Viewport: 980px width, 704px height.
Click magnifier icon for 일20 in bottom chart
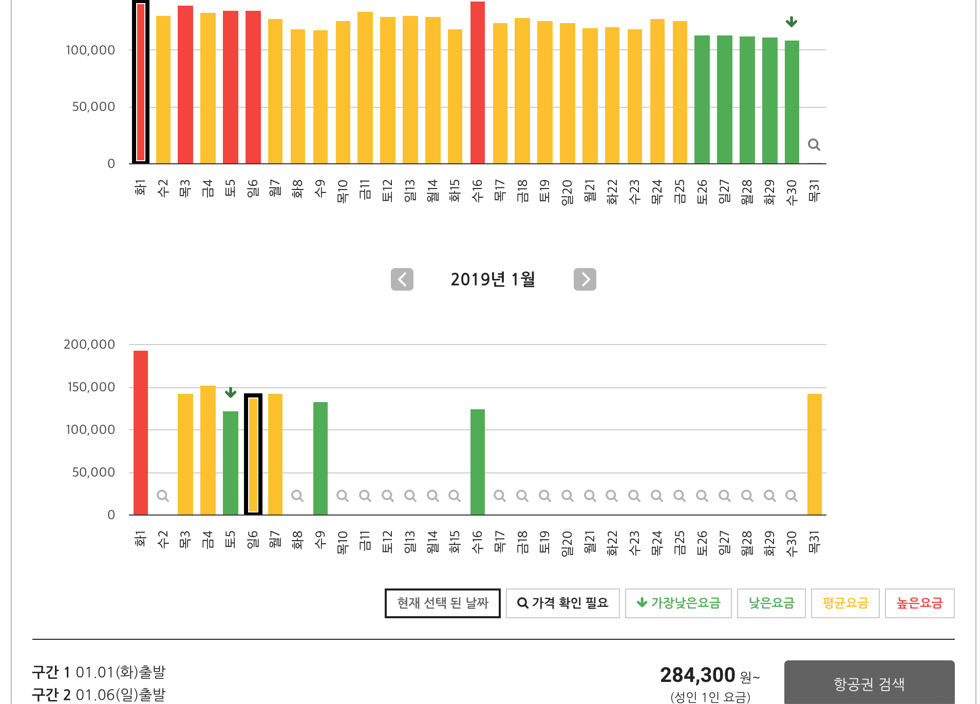pyautogui.click(x=568, y=496)
